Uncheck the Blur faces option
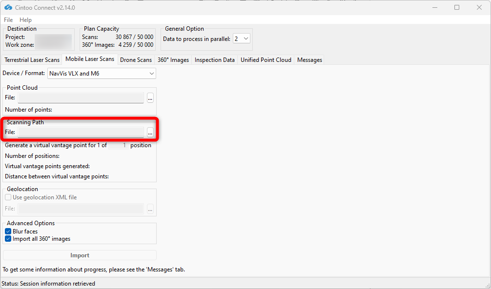The width and height of the screenshot is (491, 289). pos(8,231)
